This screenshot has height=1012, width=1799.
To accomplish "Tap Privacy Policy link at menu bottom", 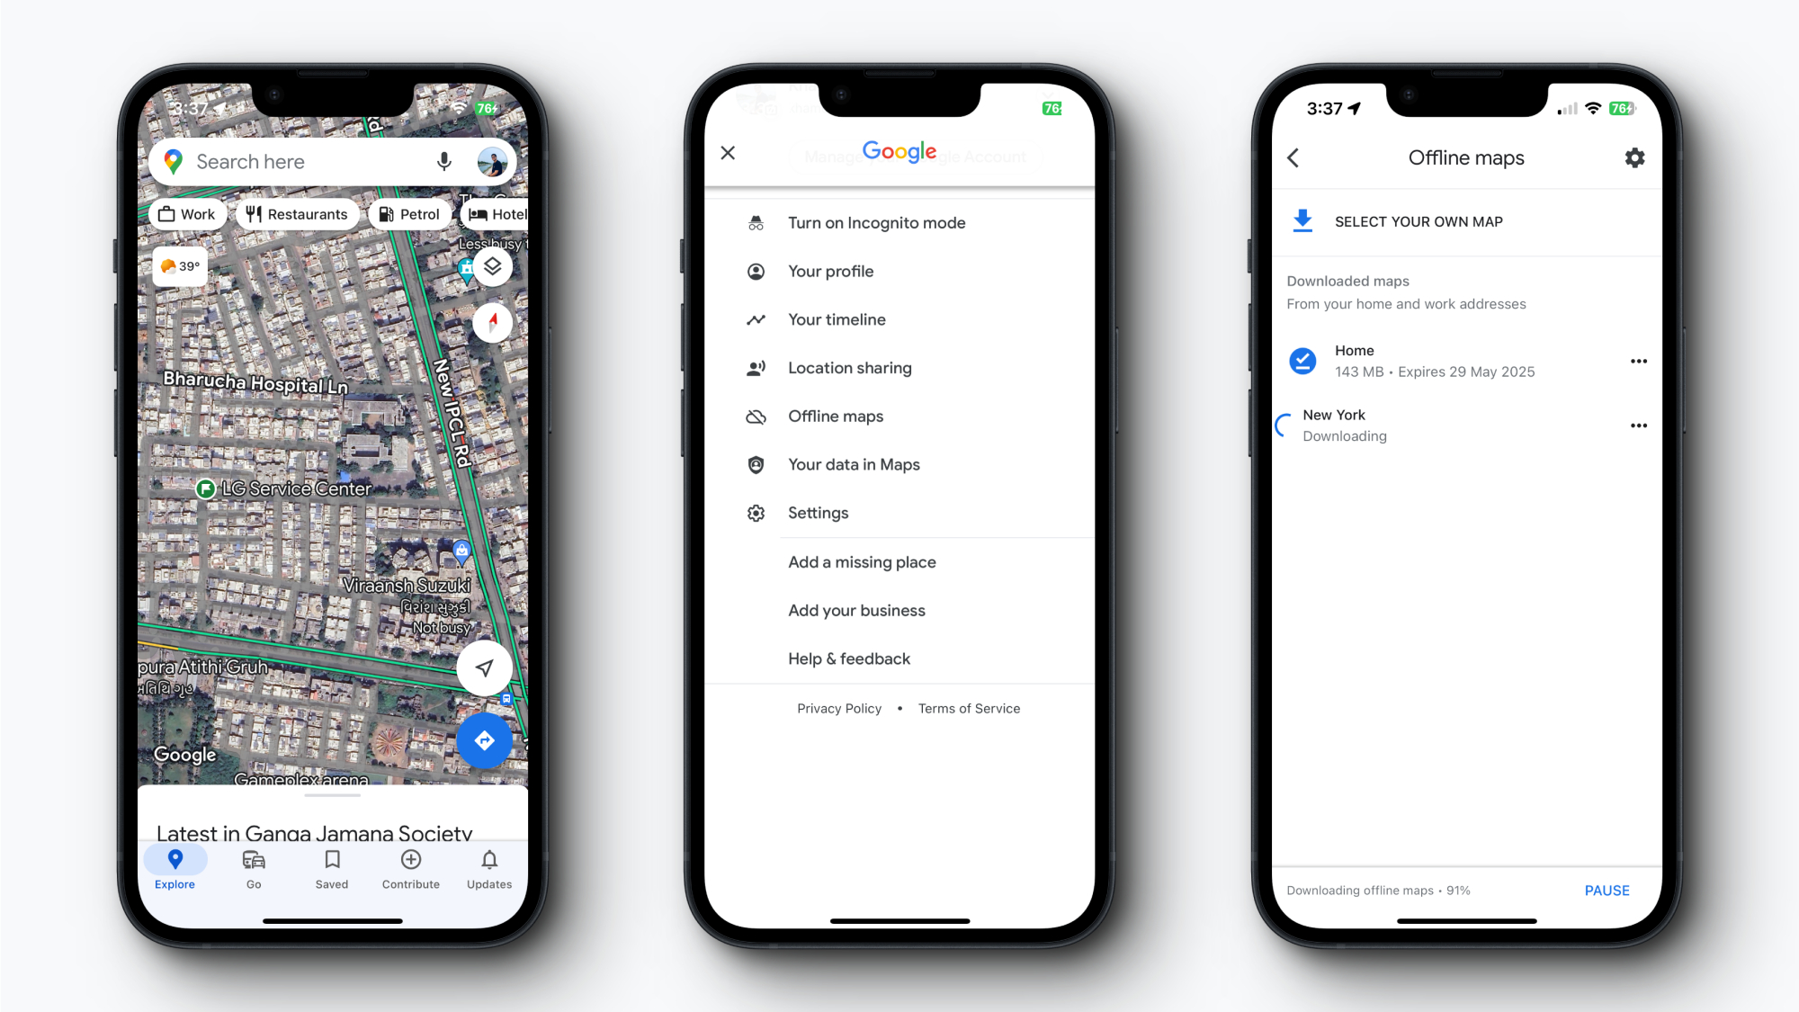I will point(840,708).
